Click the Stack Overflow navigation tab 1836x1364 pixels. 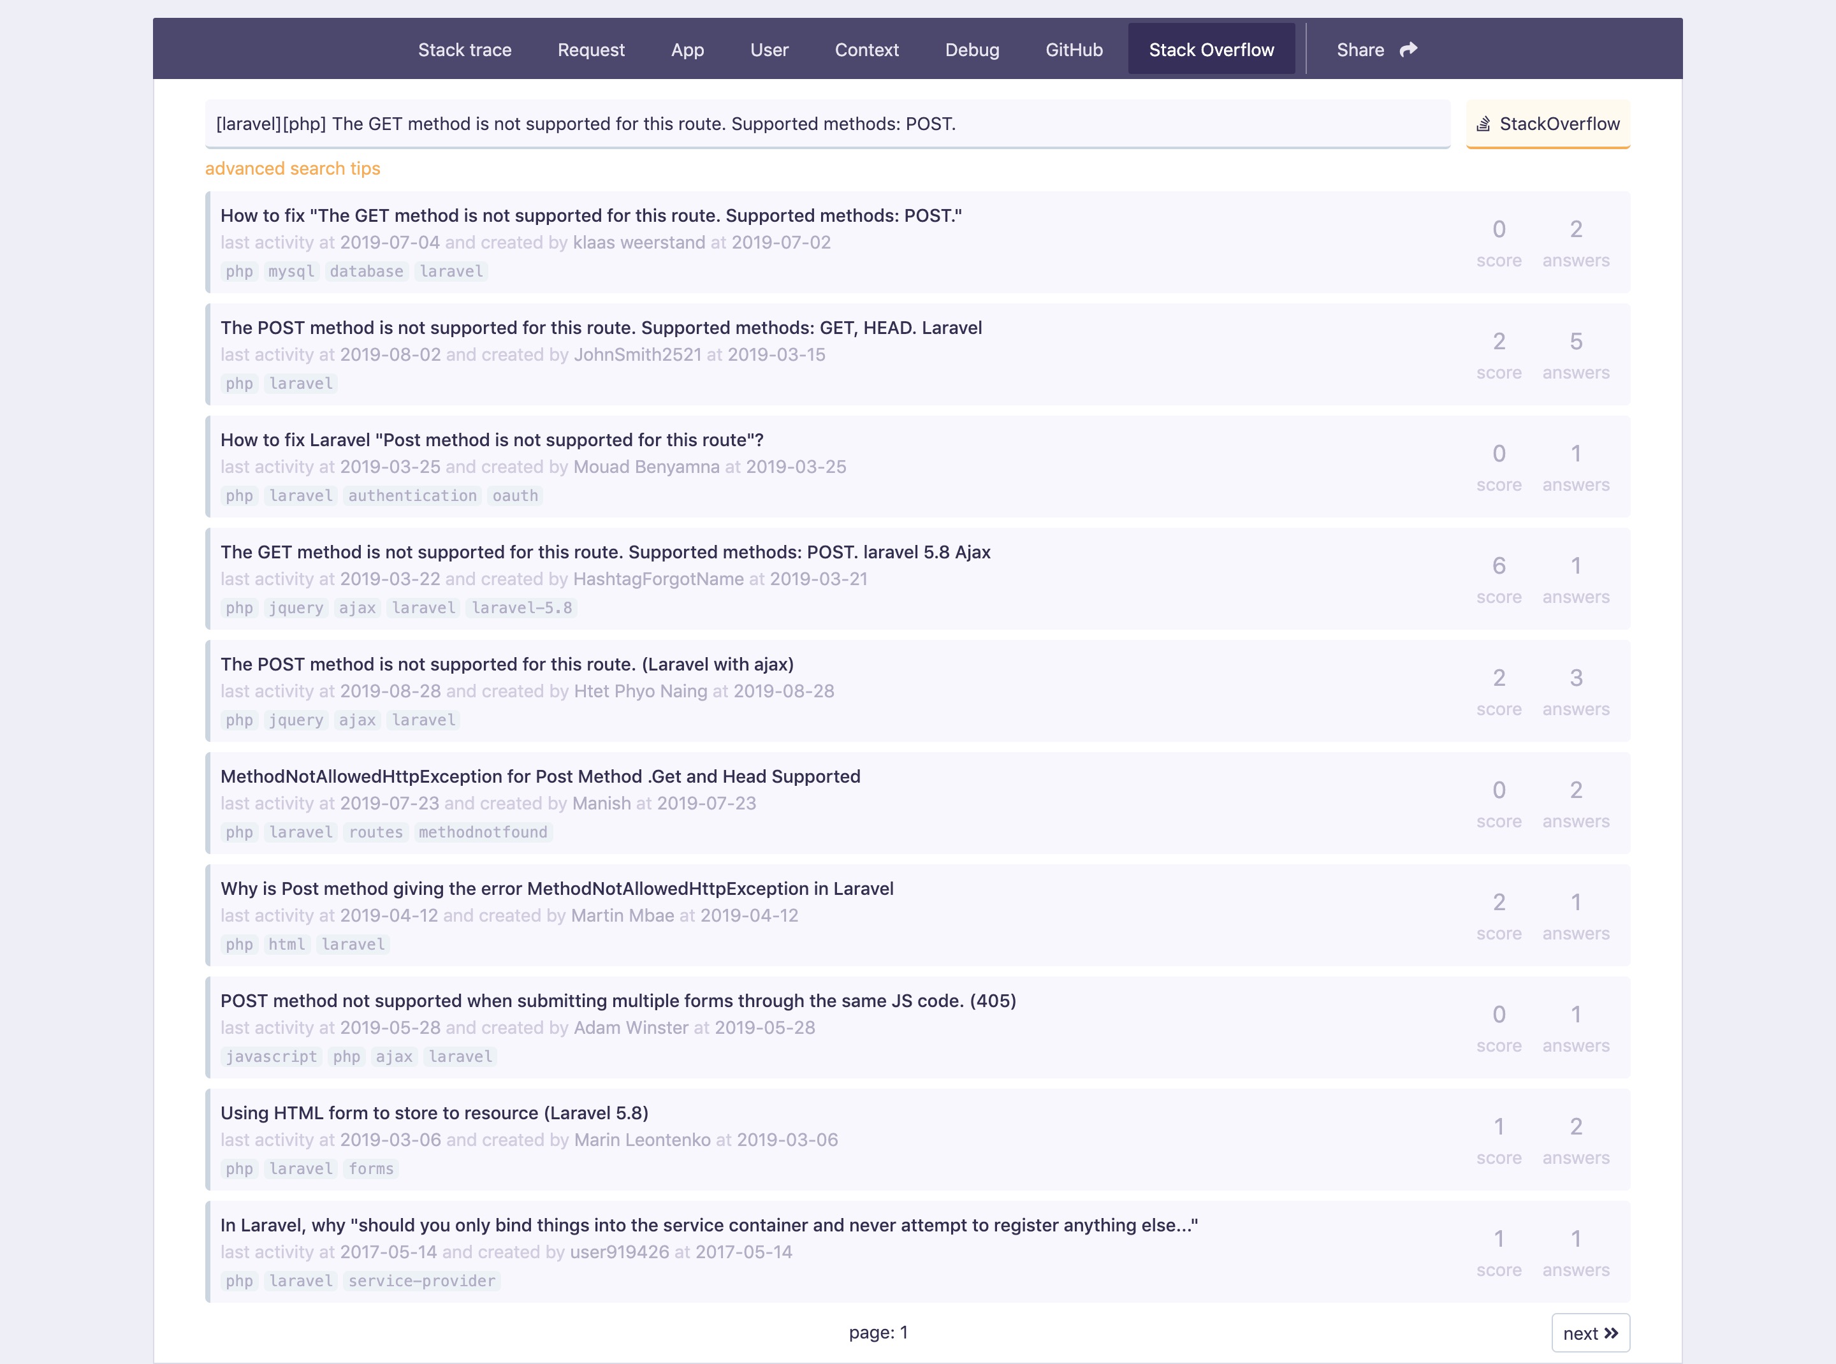click(1210, 47)
